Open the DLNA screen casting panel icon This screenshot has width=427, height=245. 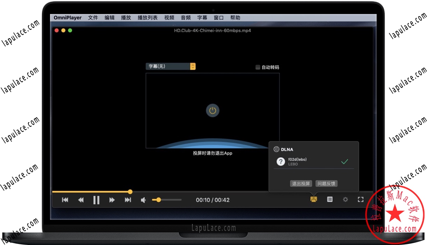click(x=313, y=199)
